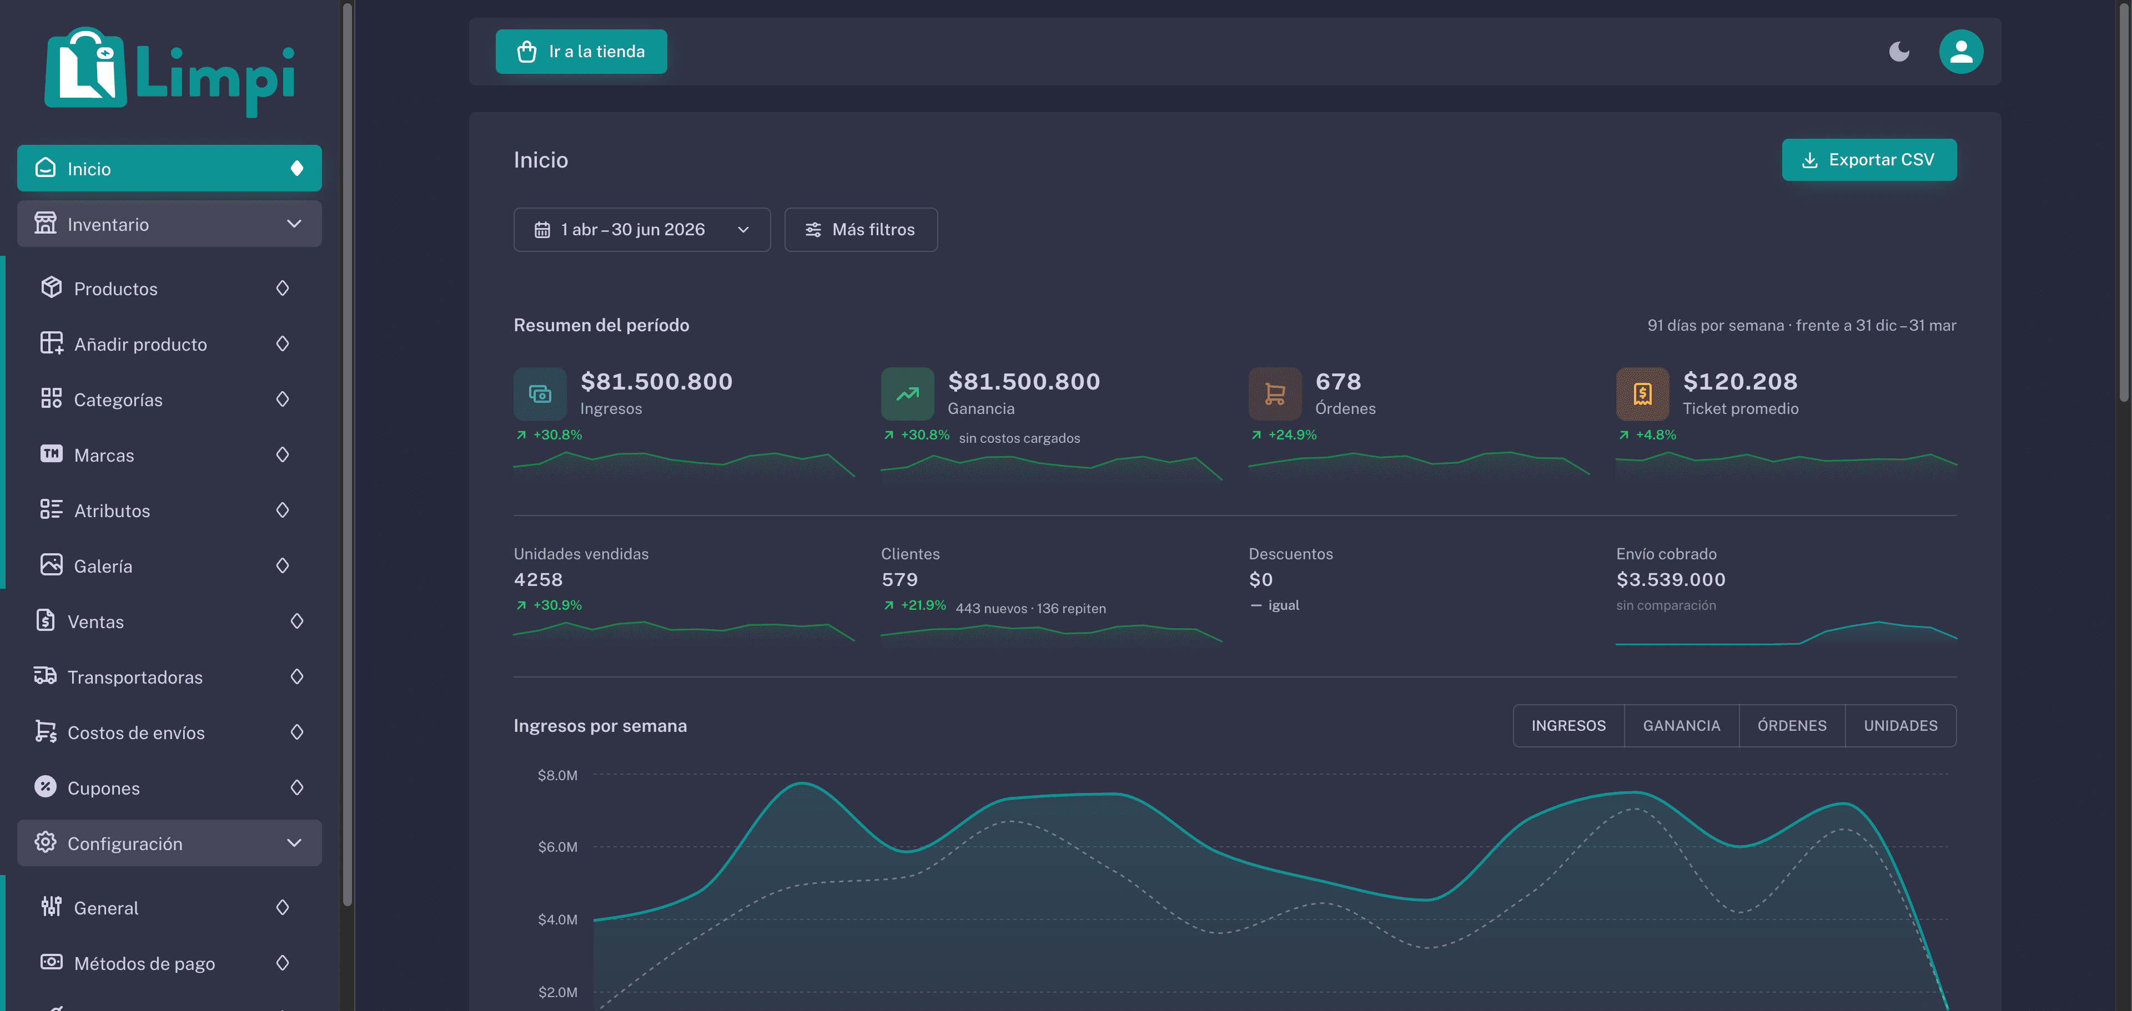Click the Clientes count 579

[899, 579]
